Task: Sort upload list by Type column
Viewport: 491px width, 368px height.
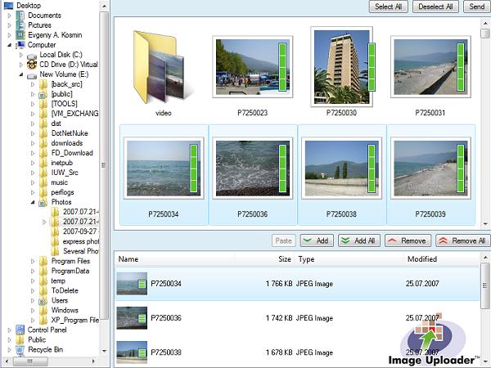Action: pyautogui.click(x=349, y=259)
